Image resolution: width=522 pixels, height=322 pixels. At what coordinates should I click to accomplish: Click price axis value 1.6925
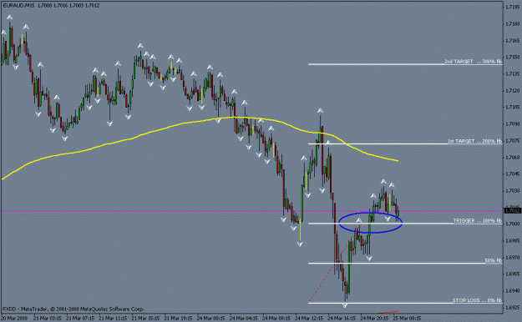point(513,307)
